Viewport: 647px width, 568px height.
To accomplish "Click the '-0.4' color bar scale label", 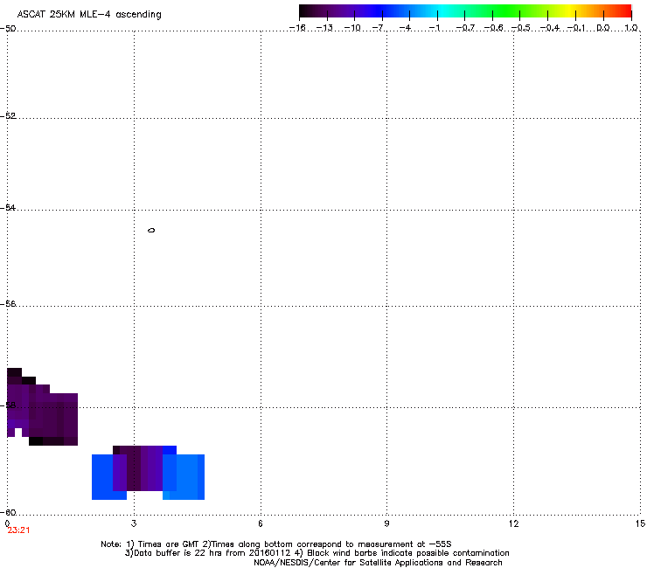I will 550,28.
